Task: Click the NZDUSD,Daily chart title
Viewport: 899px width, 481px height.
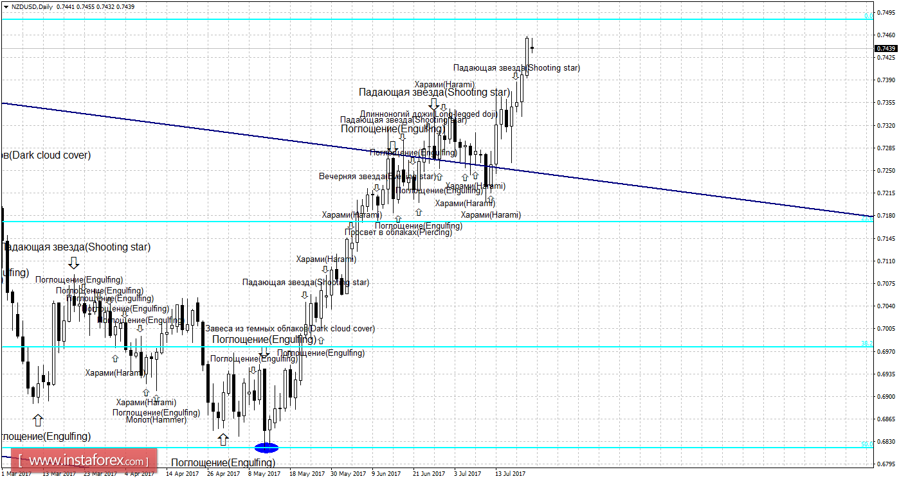Action: (x=32, y=6)
